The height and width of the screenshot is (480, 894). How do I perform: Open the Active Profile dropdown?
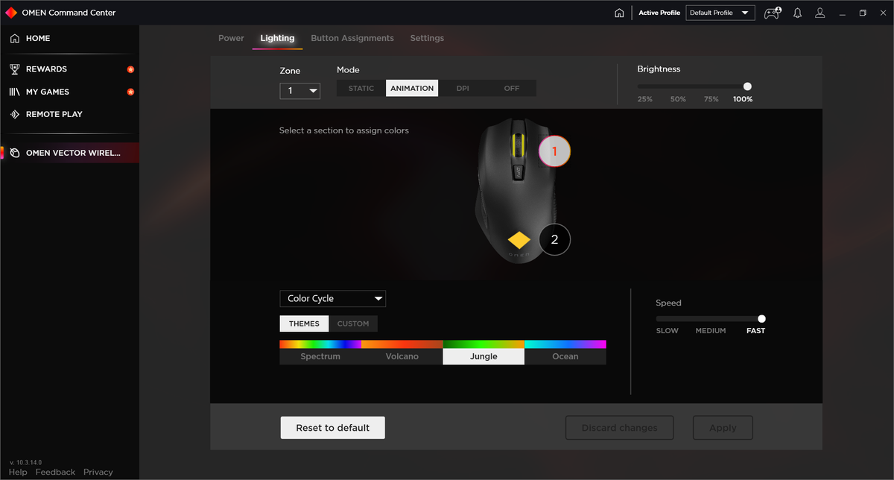click(720, 13)
